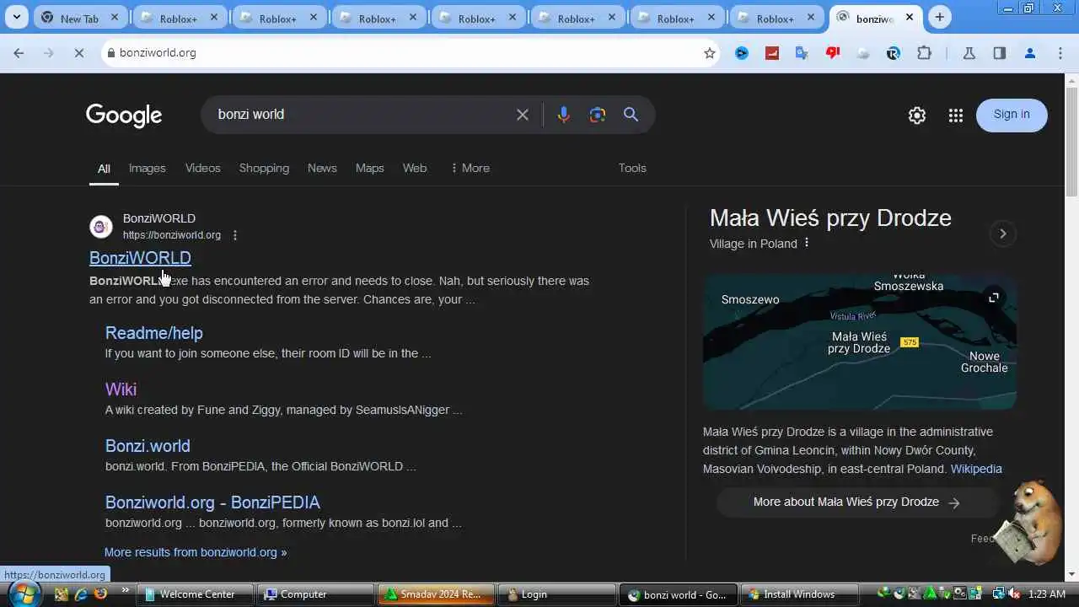The image size is (1079, 607).
Task: Open the Chrome three-dot menu
Action: 1060,53
